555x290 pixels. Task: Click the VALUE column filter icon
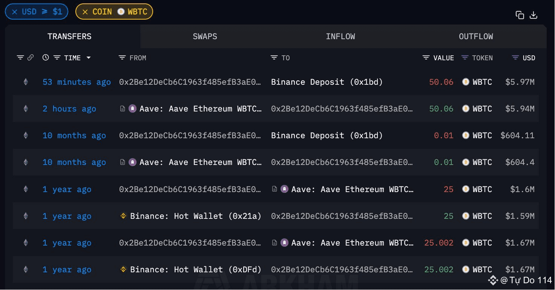[426, 58]
